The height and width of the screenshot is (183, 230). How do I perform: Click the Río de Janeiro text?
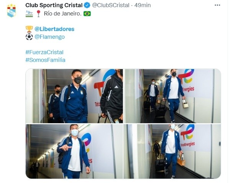point(62,14)
